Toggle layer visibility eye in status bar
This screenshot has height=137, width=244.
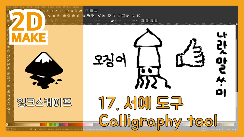[x=31, y=130]
